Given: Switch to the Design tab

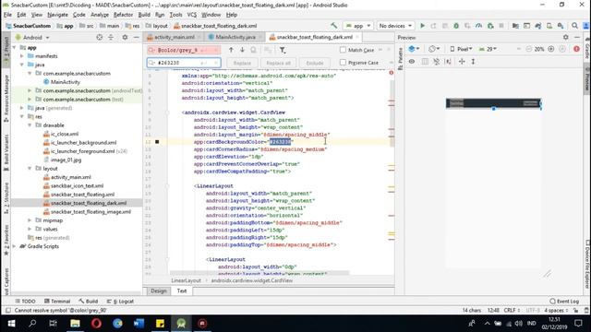Looking at the screenshot, I should coord(158,290).
